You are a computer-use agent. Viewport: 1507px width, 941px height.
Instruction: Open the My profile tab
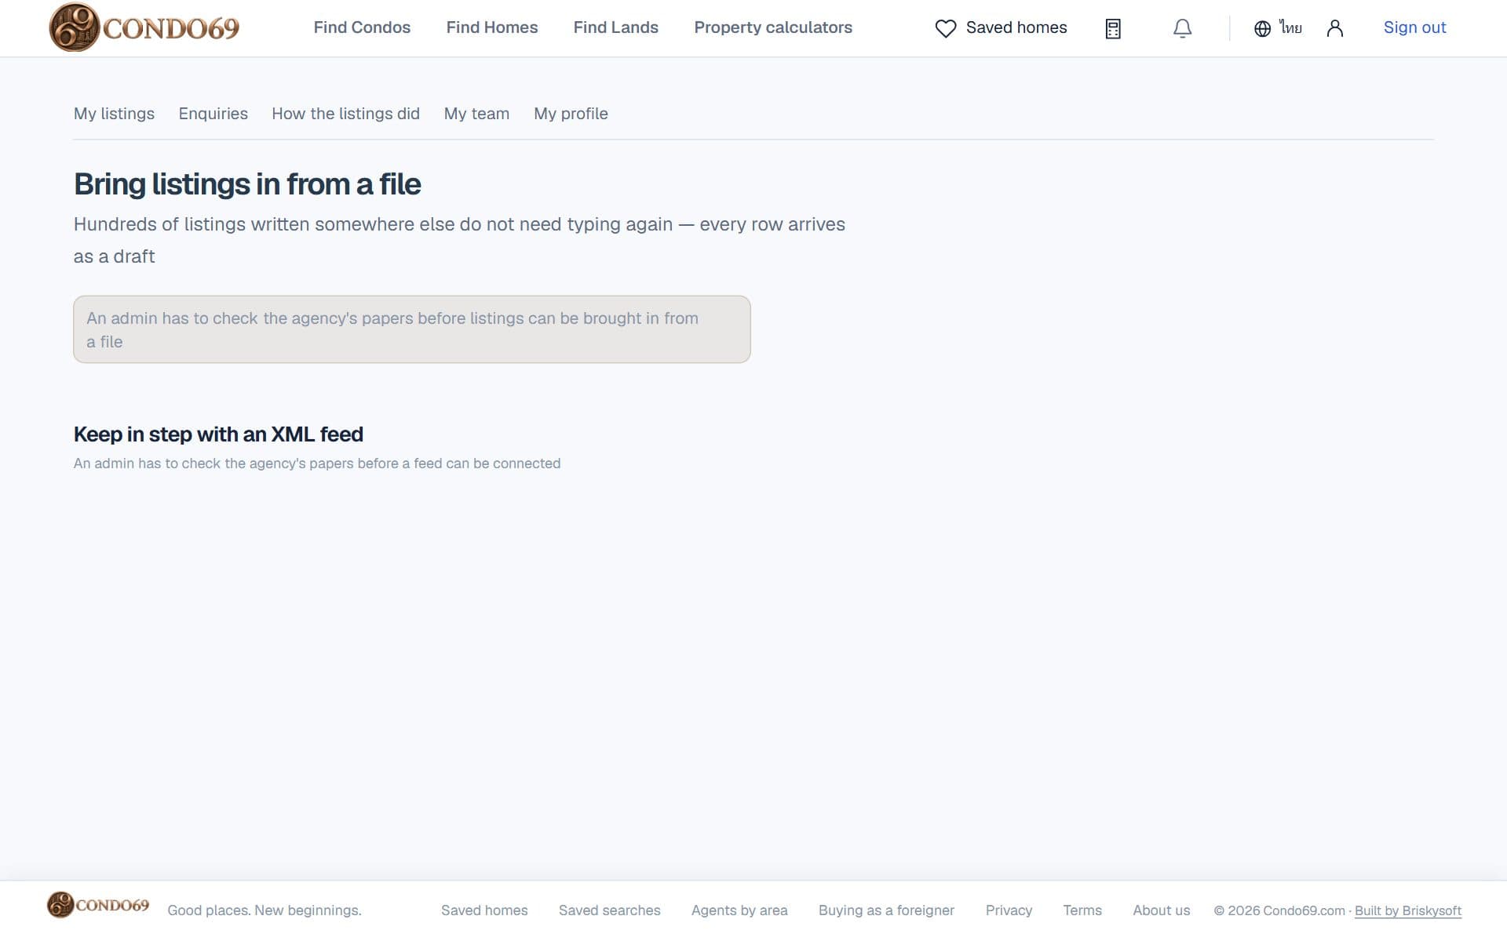pyautogui.click(x=571, y=114)
